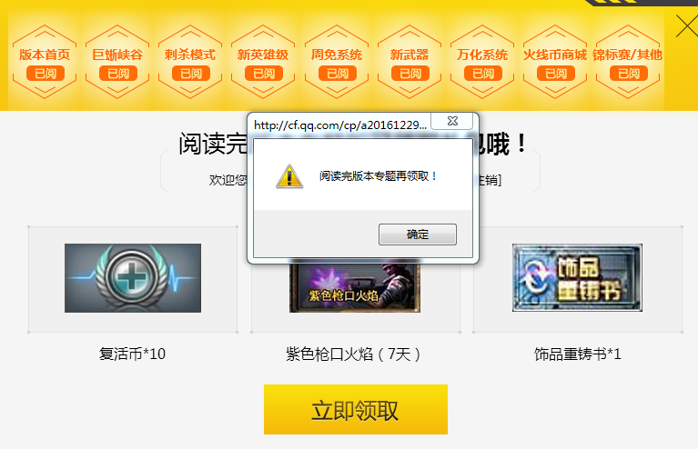The width and height of the screenshot is (698, 449).
Task: Click the 已阅 badge under 新武器
Action: coord(410,74)
